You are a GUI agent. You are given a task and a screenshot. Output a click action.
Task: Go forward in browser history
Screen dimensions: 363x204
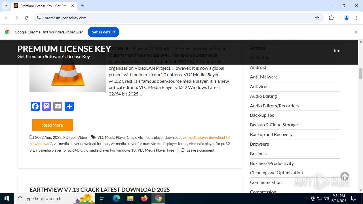pos(16,18)
